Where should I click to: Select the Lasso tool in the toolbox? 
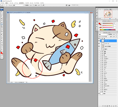(2, 15)
